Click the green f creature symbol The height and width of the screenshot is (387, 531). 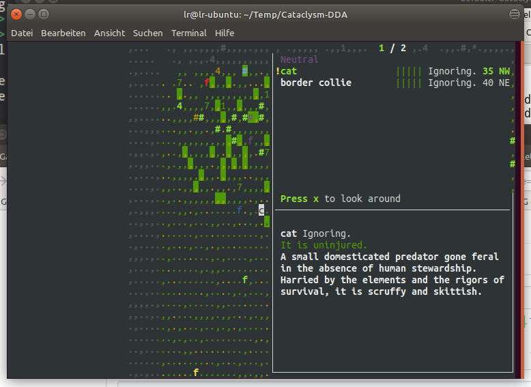245,280
